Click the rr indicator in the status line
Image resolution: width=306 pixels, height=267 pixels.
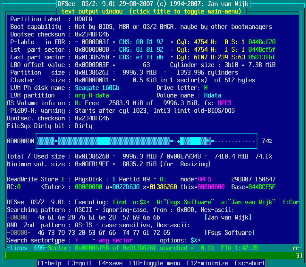(296, 248)
